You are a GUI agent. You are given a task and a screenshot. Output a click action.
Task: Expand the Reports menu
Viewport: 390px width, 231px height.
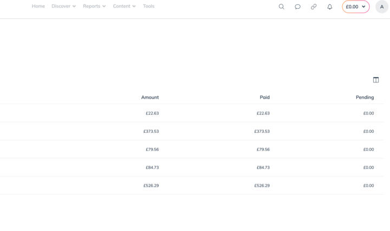[x=94, y=6]
